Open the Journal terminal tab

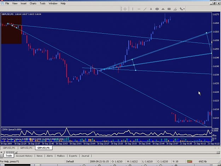pyautogui.click(x=85, y=156)
